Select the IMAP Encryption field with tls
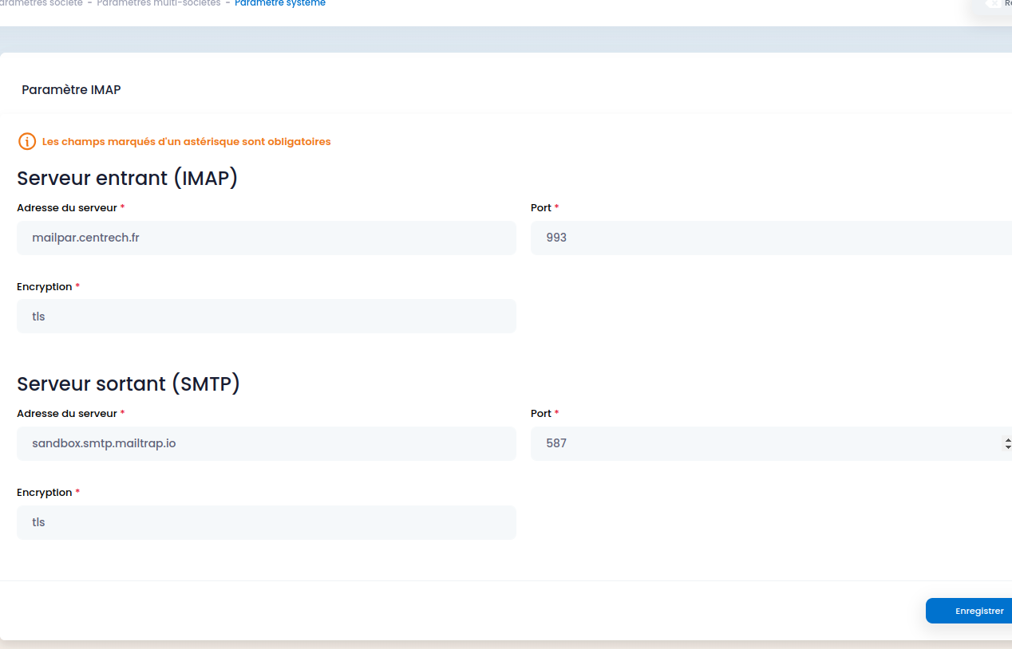 (267, 317)
